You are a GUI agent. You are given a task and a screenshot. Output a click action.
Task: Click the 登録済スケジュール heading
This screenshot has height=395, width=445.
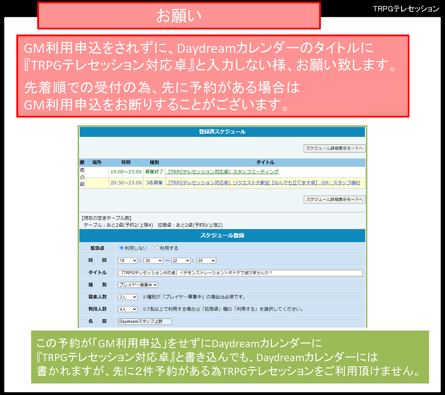click(x=222, y=132)
